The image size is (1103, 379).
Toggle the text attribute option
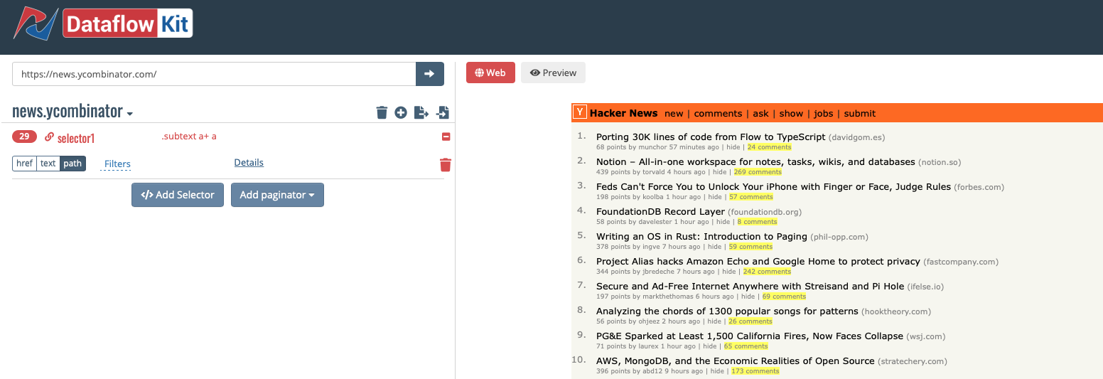point(48,164)
